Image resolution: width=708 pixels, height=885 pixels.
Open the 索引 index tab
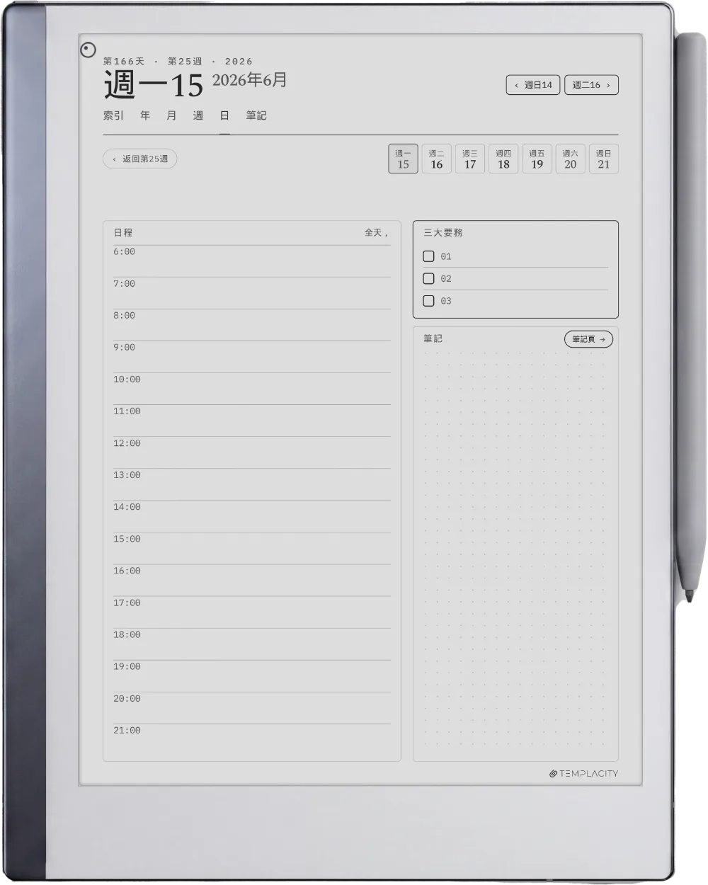point(114,115)
